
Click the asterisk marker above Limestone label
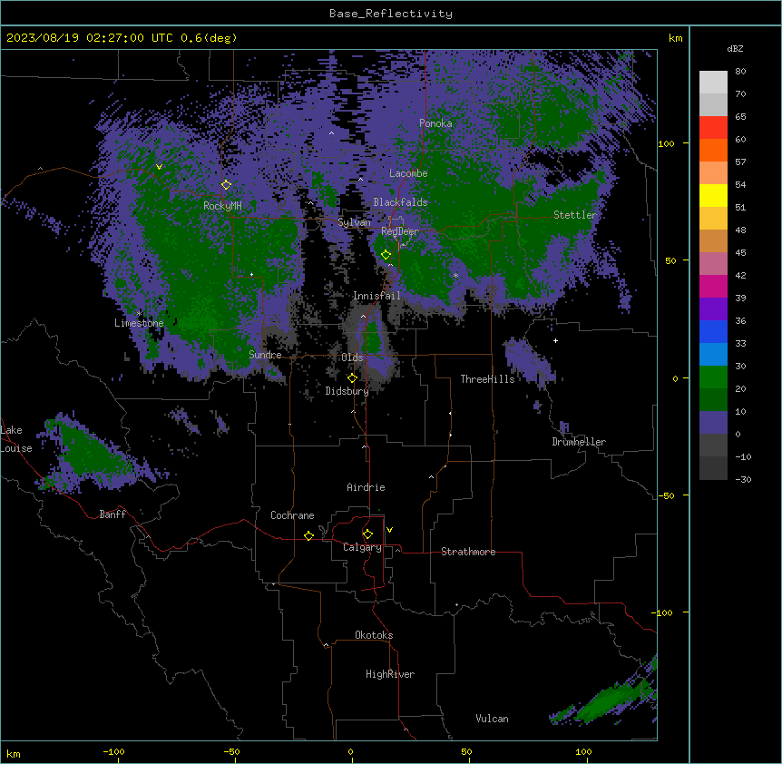pos(139,313)
